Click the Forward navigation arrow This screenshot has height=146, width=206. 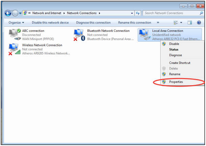[x=15, y=13]
